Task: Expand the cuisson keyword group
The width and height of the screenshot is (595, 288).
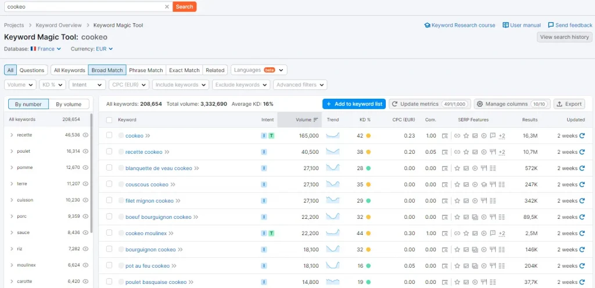Action: tap(12, 200)
